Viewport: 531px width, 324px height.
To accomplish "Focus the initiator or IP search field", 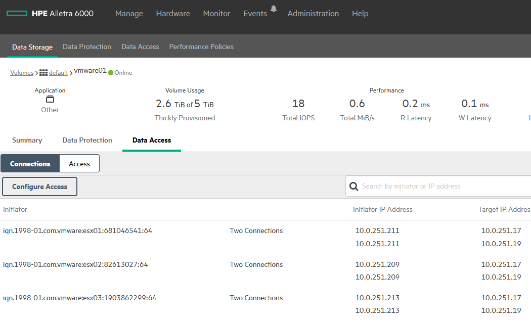I will (438, 186).
